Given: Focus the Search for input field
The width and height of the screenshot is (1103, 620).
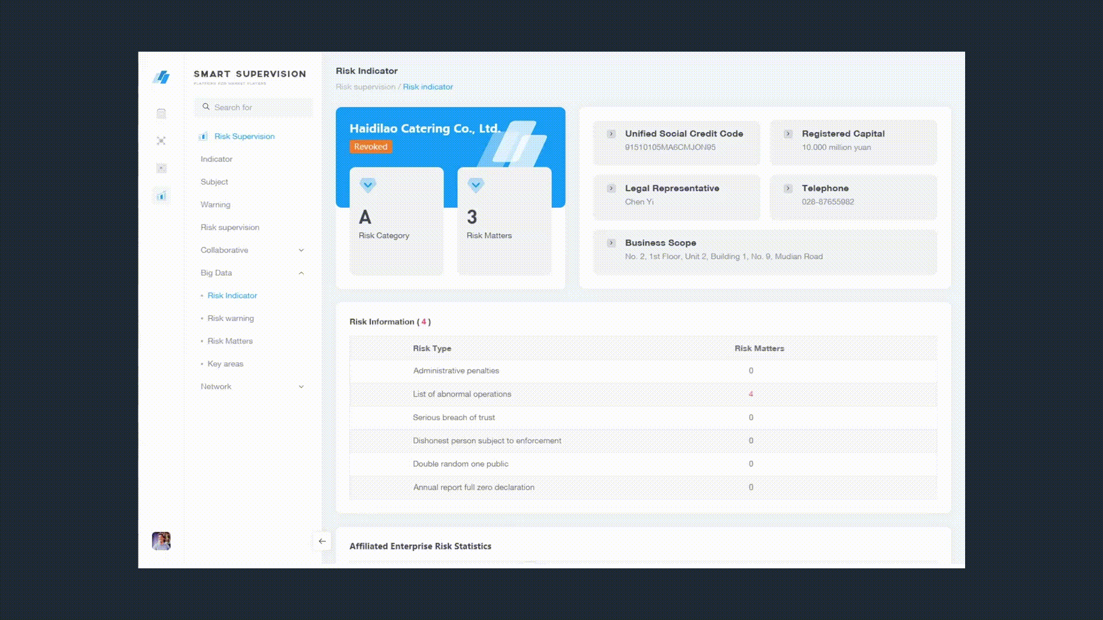Looking at the screenshot, I should coord(259,107).
